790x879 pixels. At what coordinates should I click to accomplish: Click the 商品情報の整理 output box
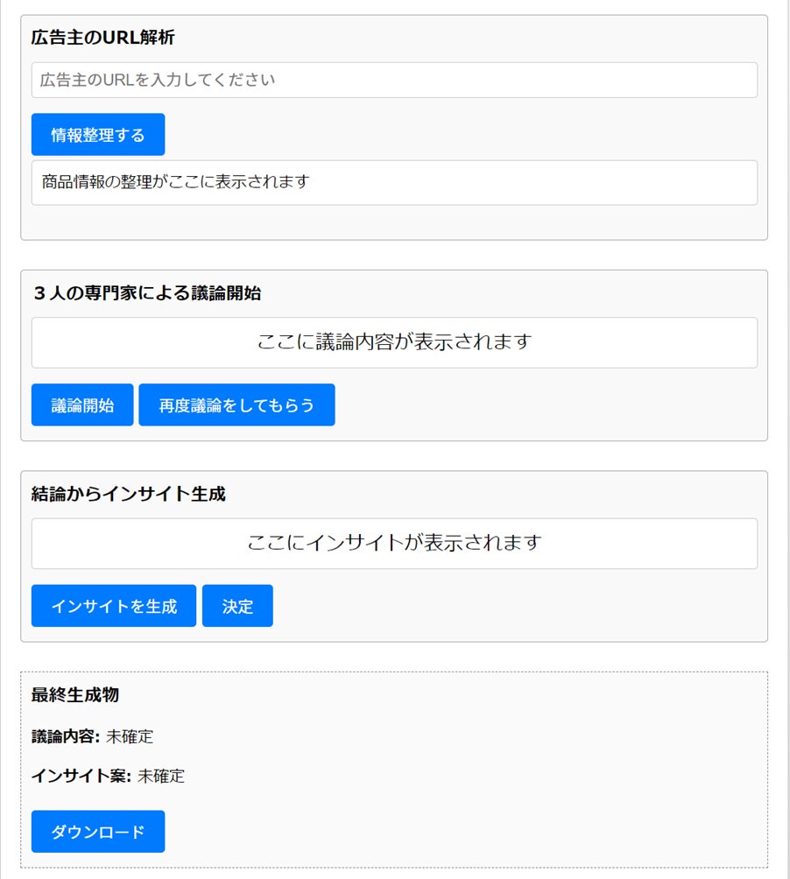(394, 183)
